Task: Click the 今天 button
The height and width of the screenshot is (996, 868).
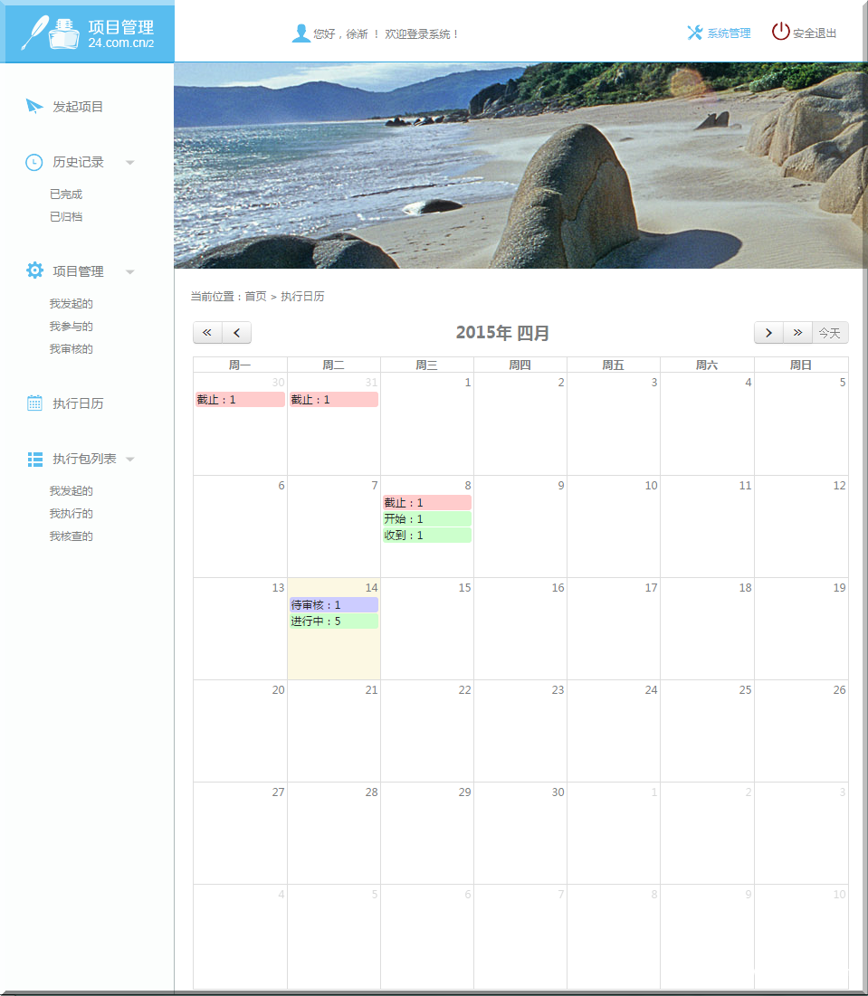Action: [830, 333]
